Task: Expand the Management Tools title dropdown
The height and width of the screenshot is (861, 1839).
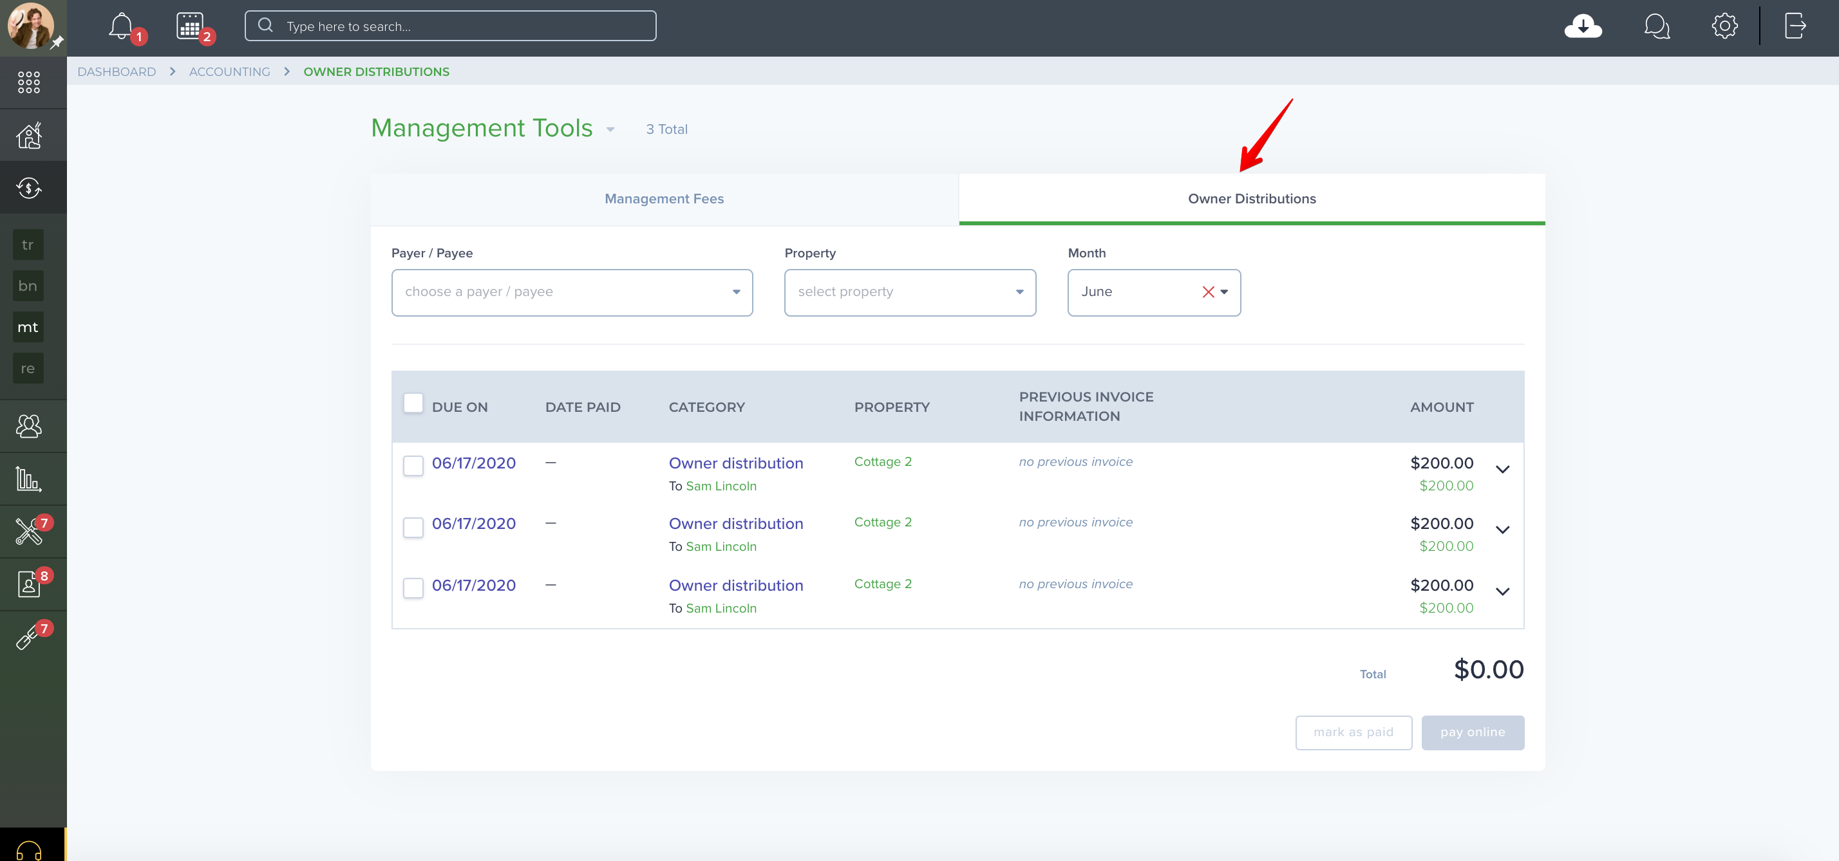Action: pyautogui.click(x=610, y=130)
